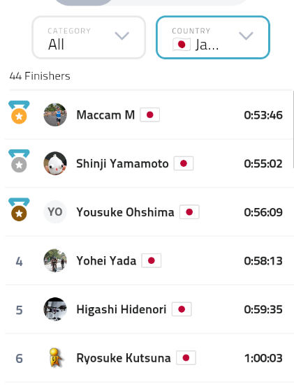Click Japan flag next to Maccam M
Image resolution: width=294 pixels, height=386 pixels.
point(149,114)
